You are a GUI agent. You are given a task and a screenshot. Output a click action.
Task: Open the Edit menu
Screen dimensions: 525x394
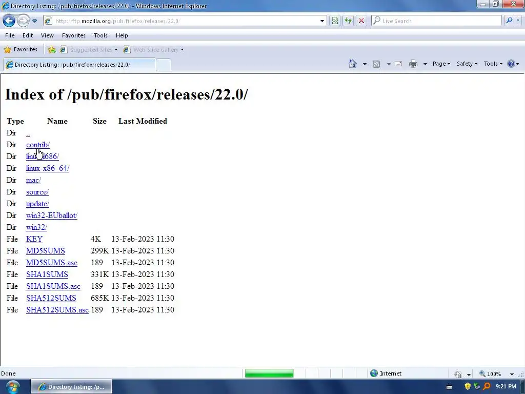(28, 35)
